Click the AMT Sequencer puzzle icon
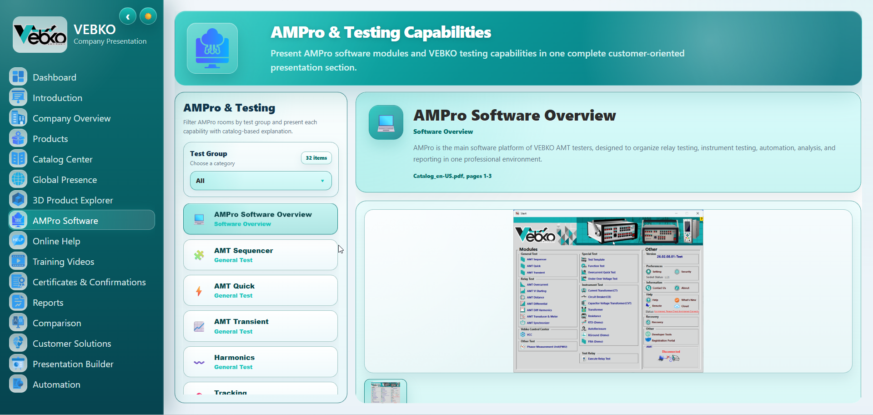The image size is (873, 415). pyautogui.click(x=199, y=255)
